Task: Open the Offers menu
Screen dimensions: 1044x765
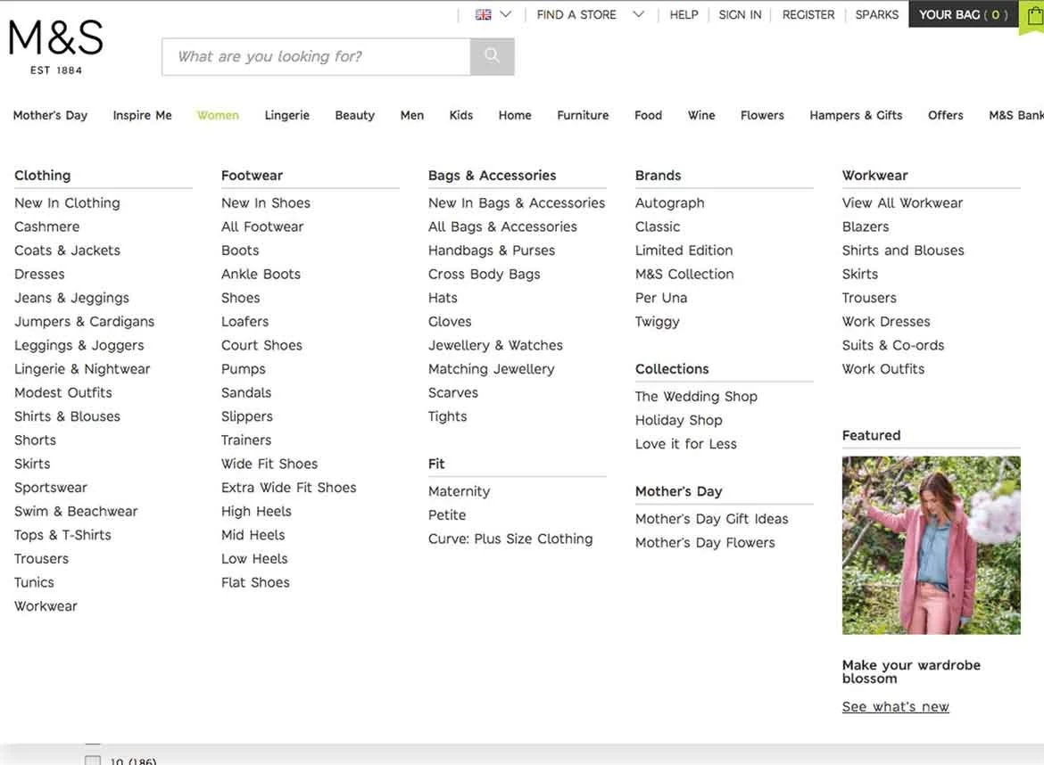Action: (x=946, y=115)
